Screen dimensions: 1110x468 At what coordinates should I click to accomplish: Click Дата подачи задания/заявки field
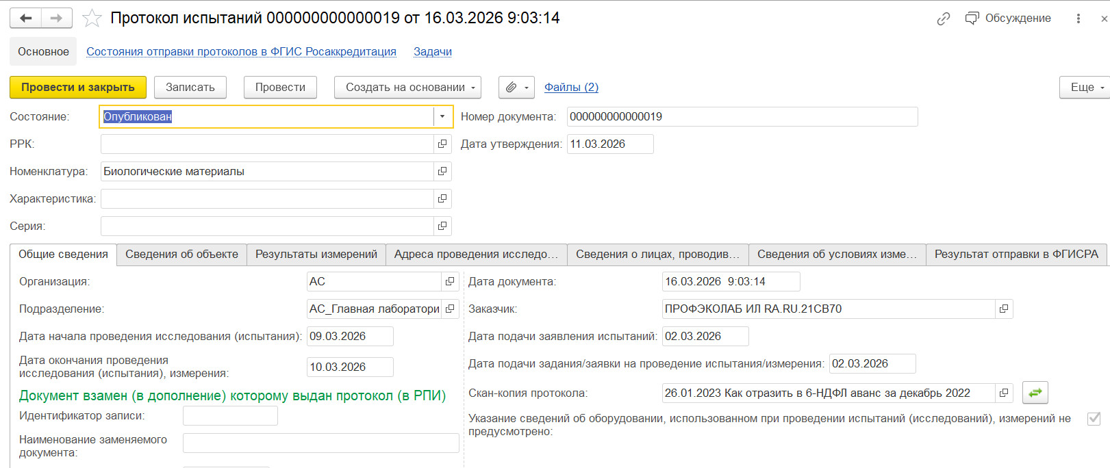(x=872, y=364)
